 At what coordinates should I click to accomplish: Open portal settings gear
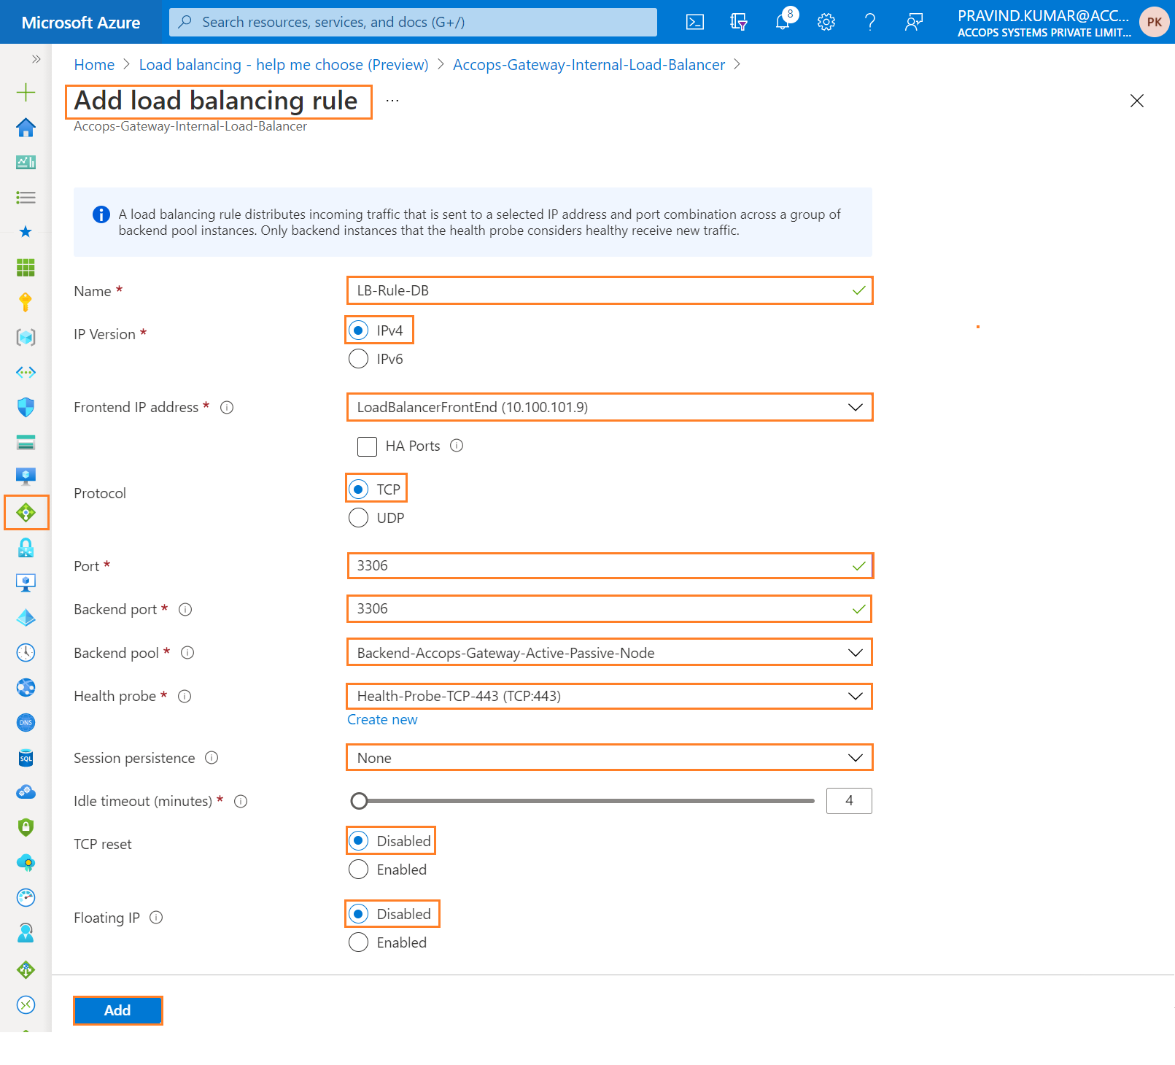tap(826, 22)
